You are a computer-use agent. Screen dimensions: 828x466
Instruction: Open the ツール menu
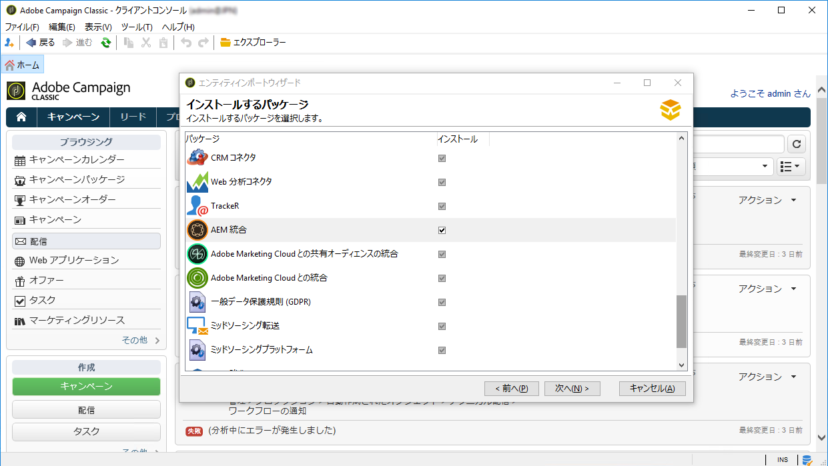click(137, 27)
